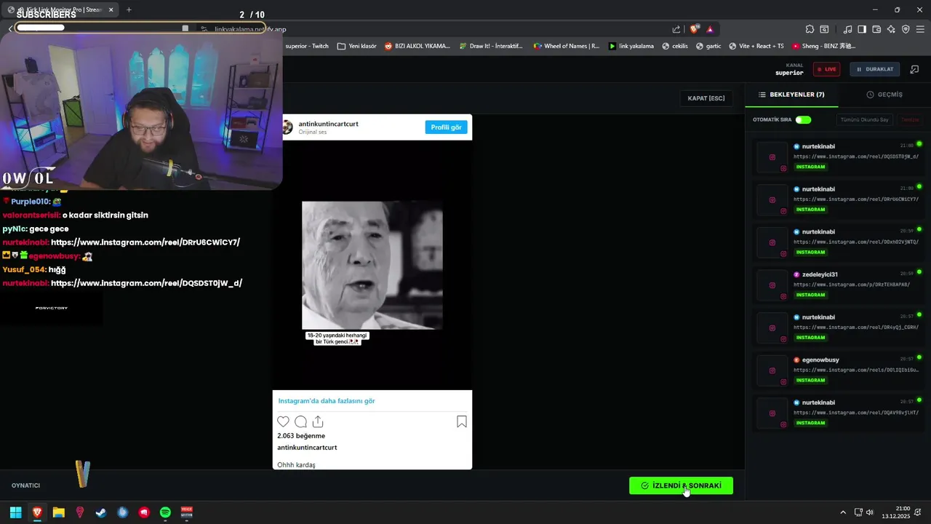
Task: Click the browser address bar URL
Action: 250,29
